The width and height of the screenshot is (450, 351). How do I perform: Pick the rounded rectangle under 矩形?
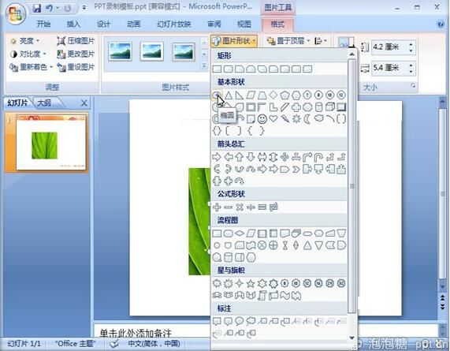pos(229,69)
